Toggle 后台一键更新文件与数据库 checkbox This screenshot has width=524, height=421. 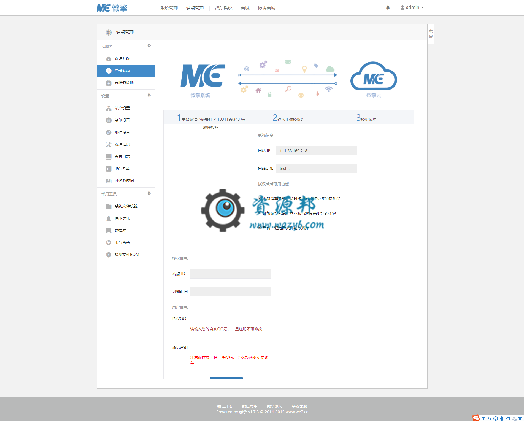click(x=260, y=227)
